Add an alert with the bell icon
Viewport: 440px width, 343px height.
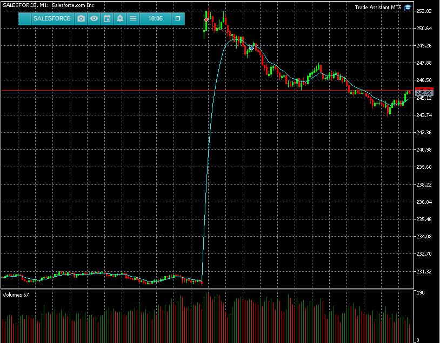pos(120,18)
